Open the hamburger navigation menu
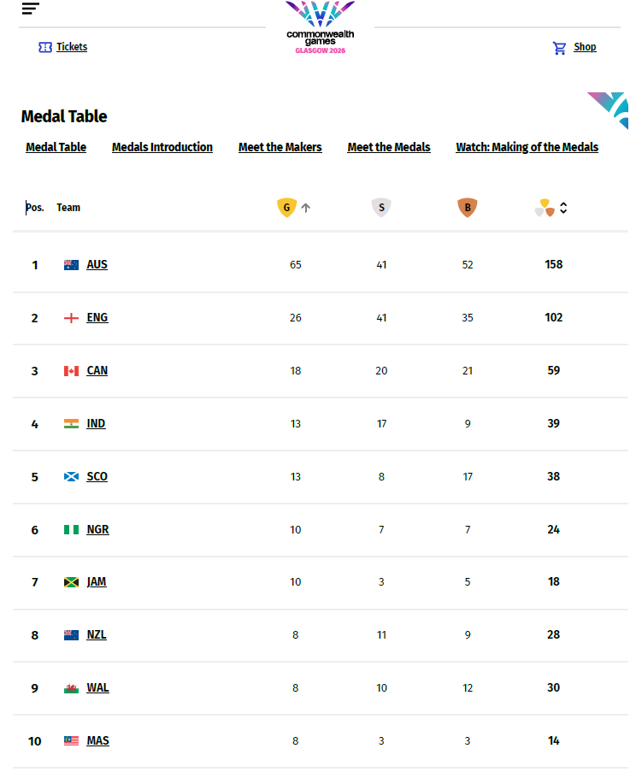 31,9
